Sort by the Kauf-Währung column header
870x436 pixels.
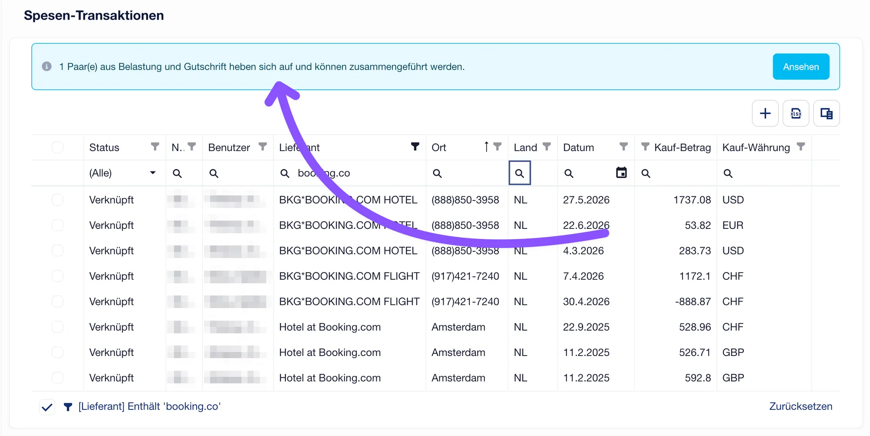tap(756, 148)
